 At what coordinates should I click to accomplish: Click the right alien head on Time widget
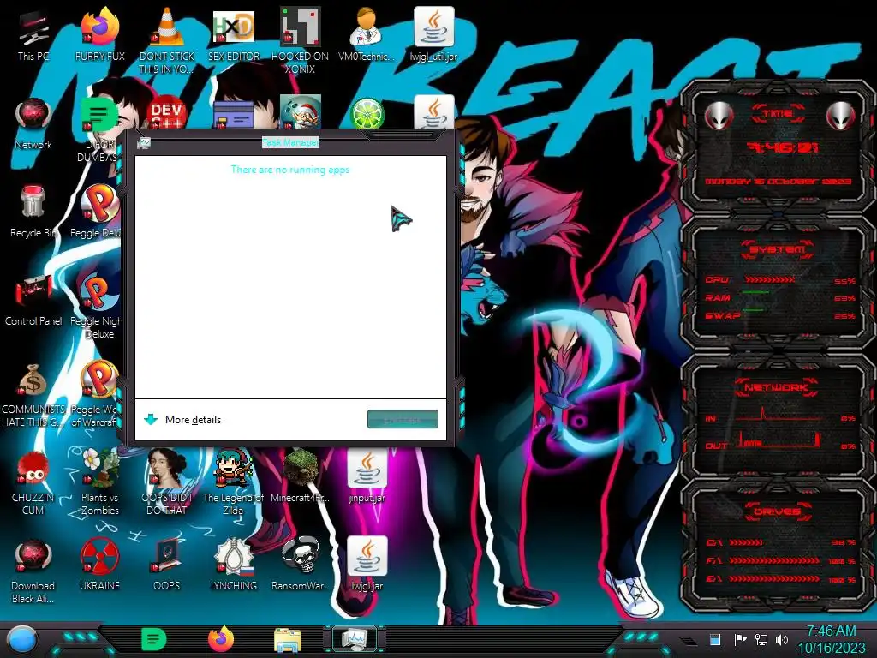(841, 116)
